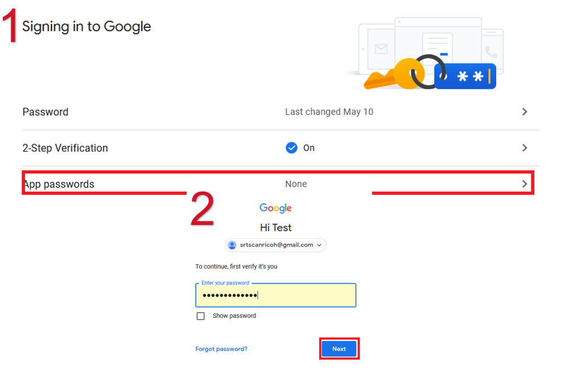Screen dimensions: 561x371
Task: Select the App passwords row label
Action: pyautogui.click(x=59, y=184)
